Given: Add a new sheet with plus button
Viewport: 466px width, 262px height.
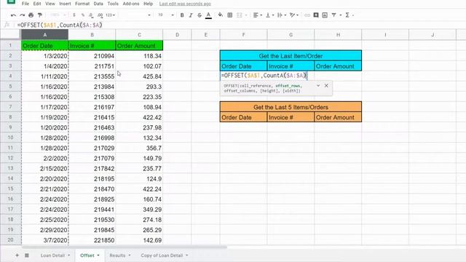Looking at the screenshot, I should pyautogui.click(x=17, y=255).
